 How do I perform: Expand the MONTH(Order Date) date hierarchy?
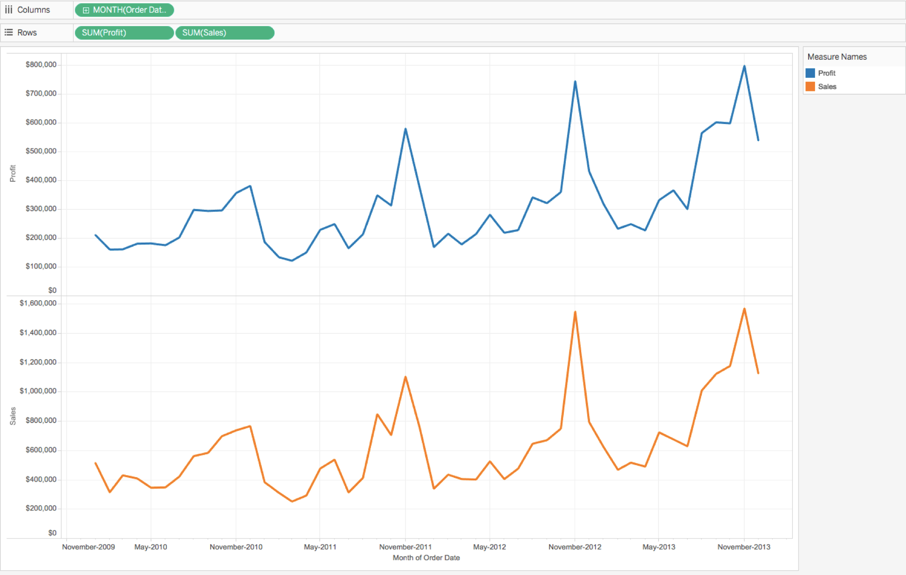pos(85,9)
